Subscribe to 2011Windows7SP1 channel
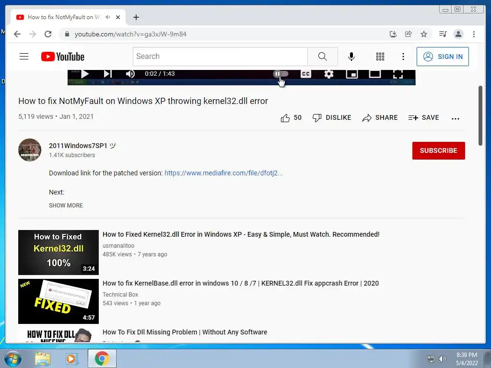 [x=438, y=150]
